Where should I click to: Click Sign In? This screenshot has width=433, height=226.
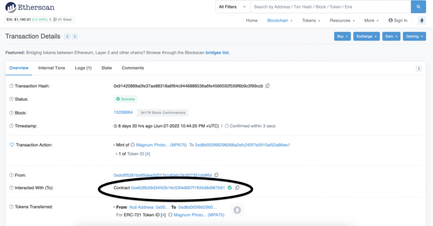click(x=398, y=20)
